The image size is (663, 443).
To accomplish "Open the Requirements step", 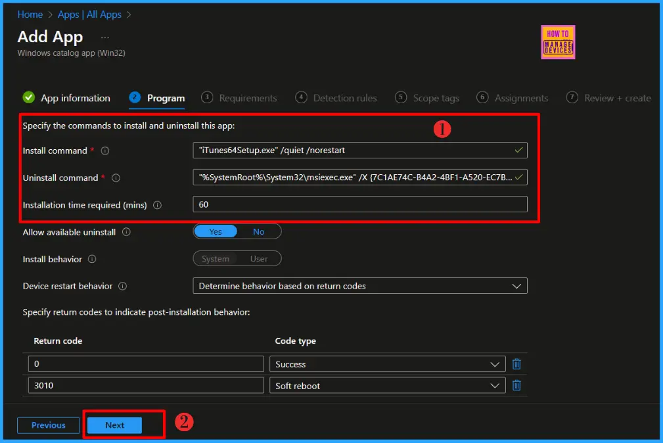I will pos(239,98).
